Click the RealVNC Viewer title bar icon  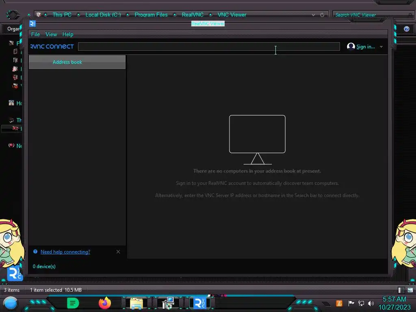click(x=32, y=24)
